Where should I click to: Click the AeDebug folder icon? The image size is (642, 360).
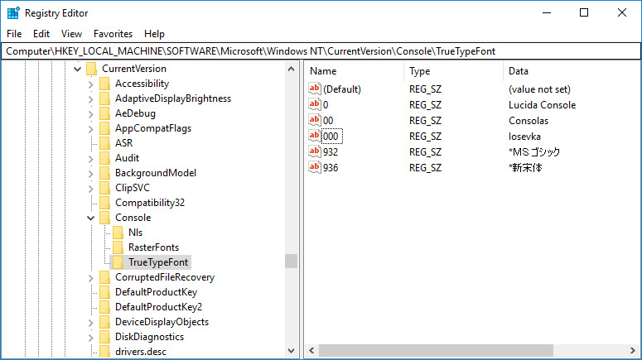105,113
